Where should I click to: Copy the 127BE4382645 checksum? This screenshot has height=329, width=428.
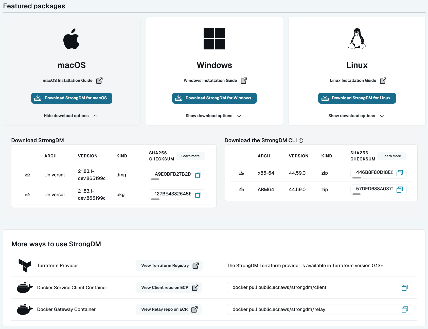point(198,194)
